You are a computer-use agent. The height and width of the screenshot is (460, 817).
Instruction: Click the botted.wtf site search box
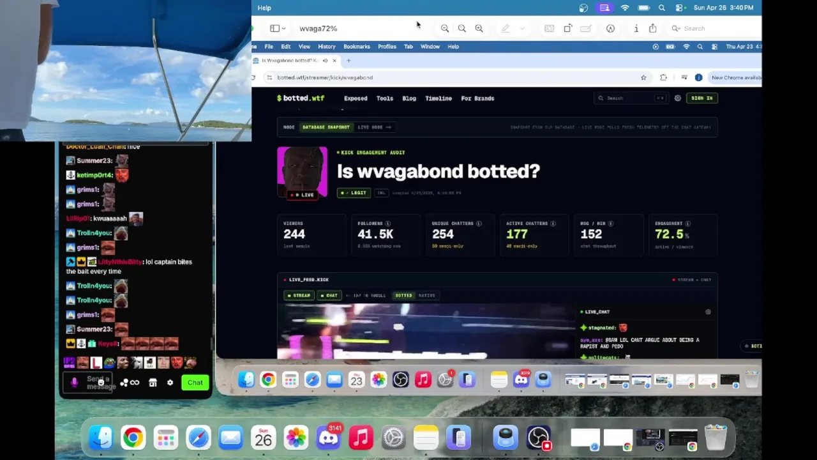632,98
